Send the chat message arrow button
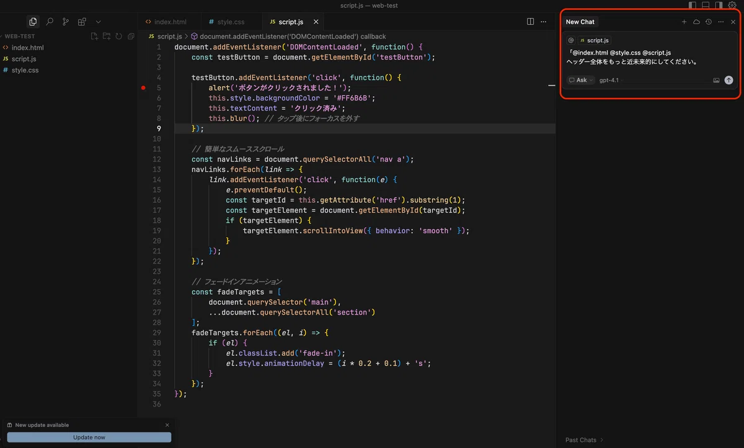Viewport: 744px width, 448px height. point(728,80)
